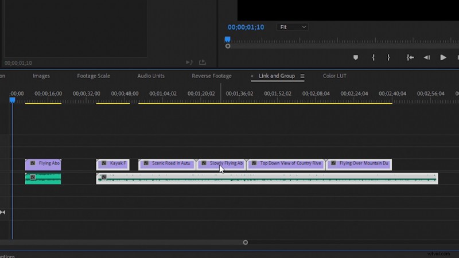Switch to the Color LUT tab

[334, 76]
